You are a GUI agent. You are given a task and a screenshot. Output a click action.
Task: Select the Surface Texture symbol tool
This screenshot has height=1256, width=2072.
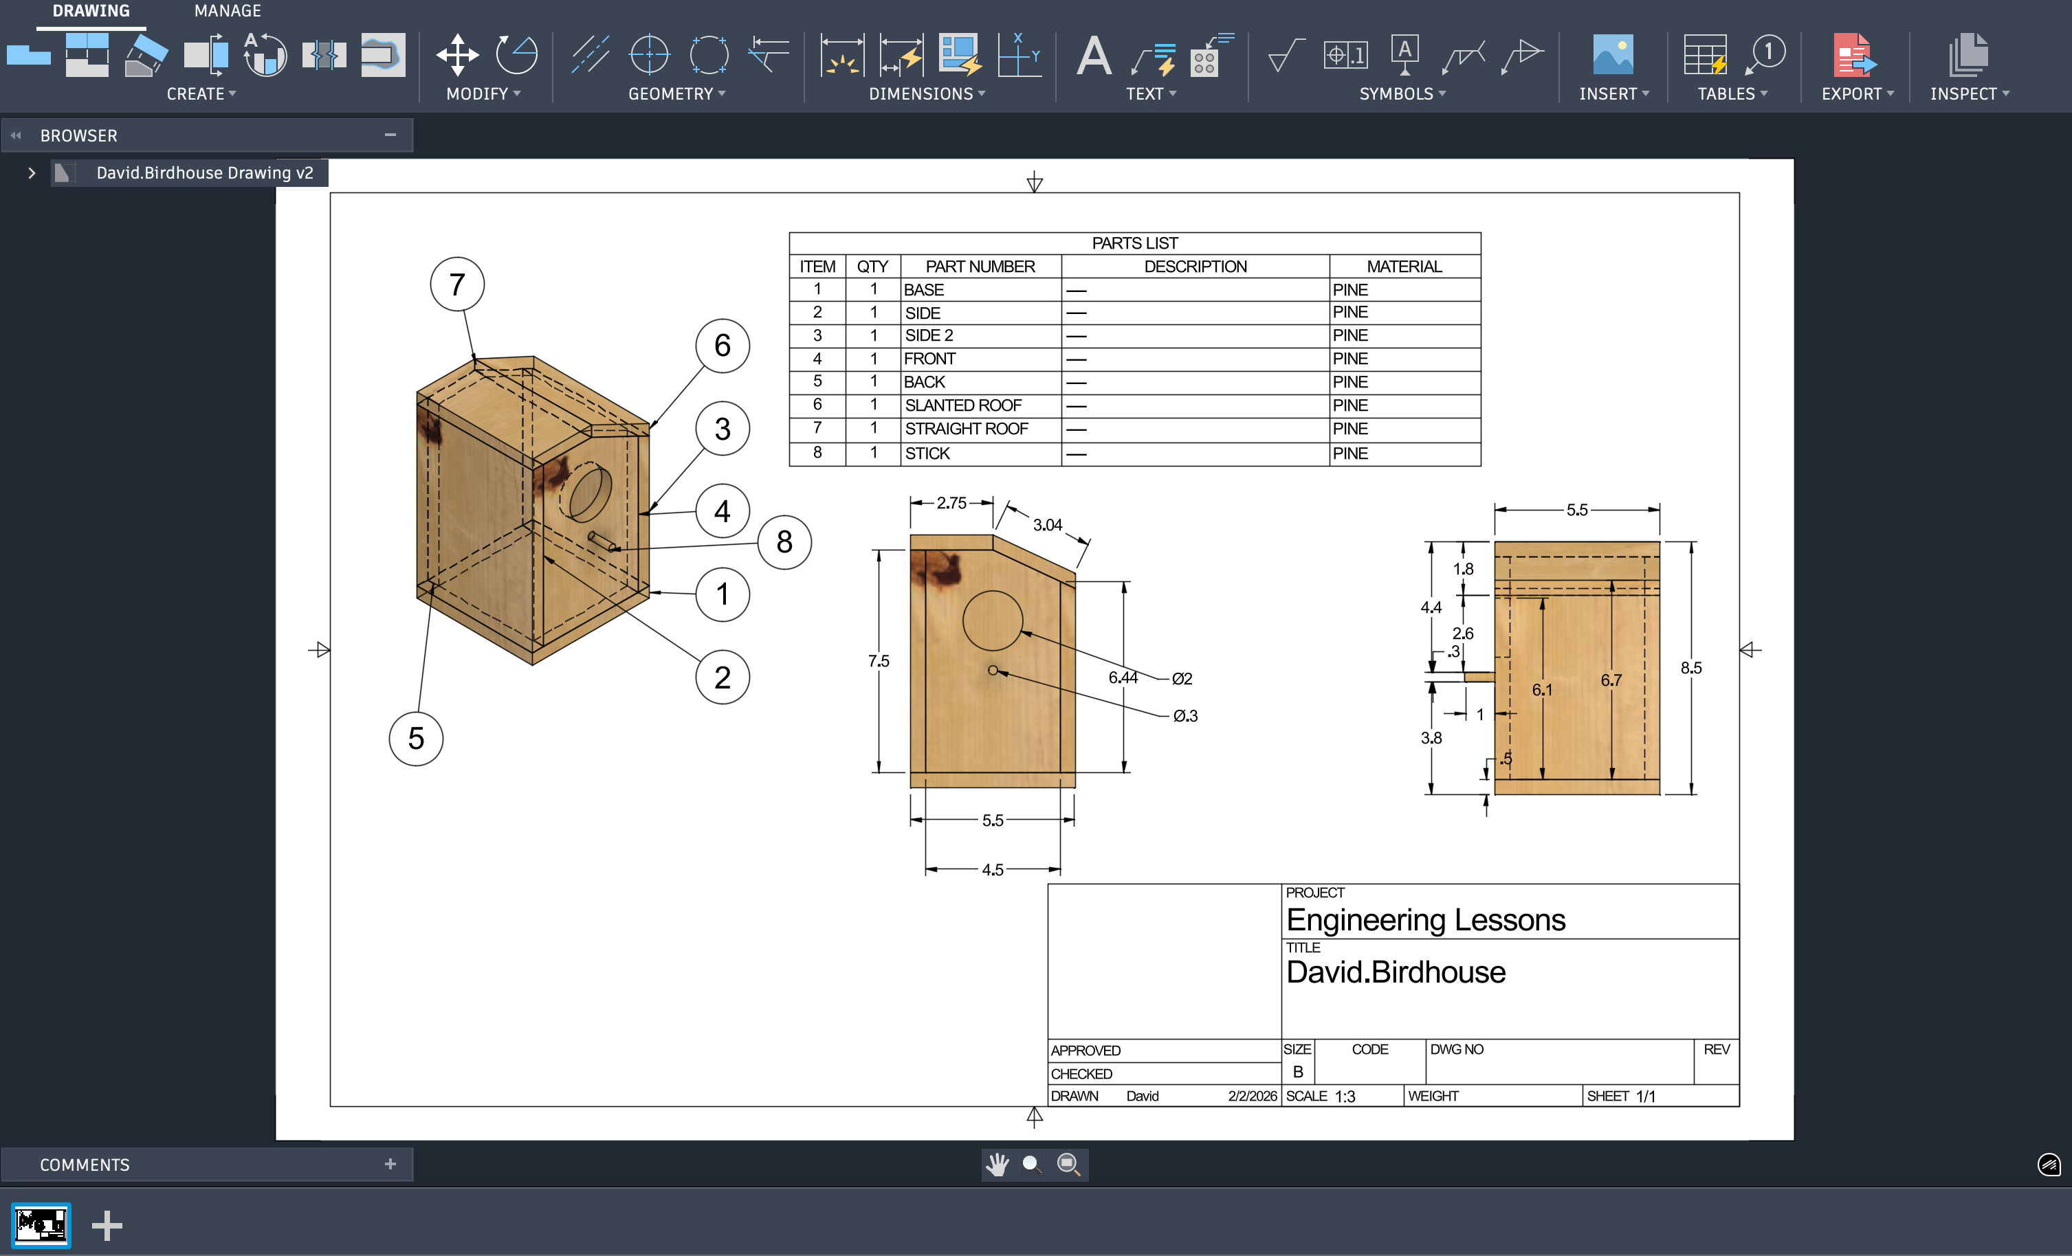(1286, 56)
